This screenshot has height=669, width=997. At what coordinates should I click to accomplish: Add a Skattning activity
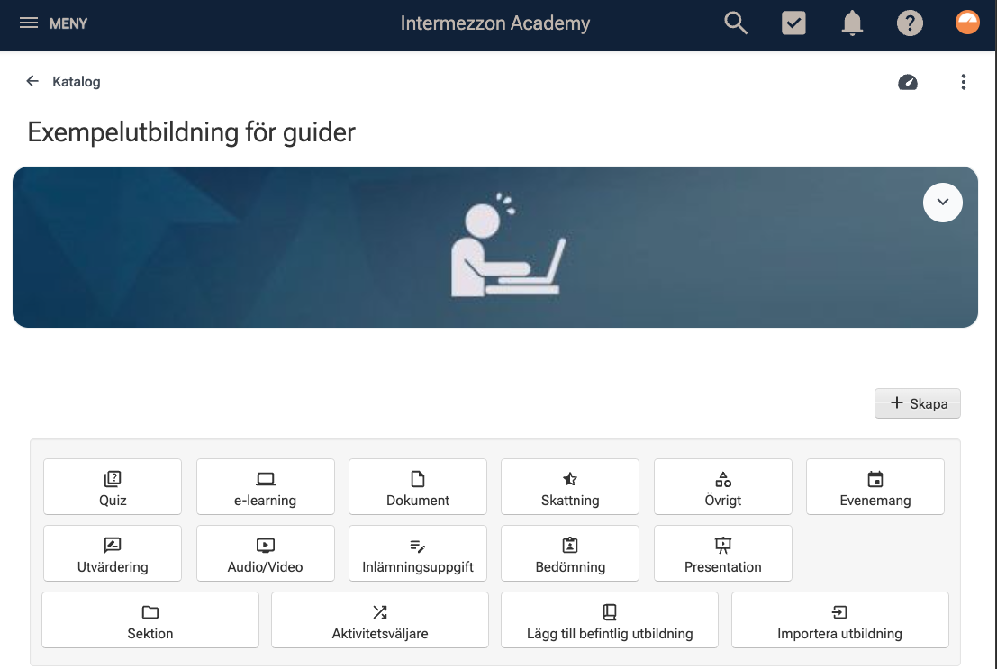coord(570,486)
